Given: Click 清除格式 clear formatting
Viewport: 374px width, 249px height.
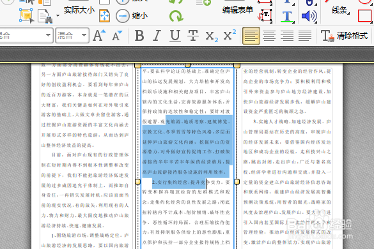Looking at the screenshot, I should (x=344, y=36).
